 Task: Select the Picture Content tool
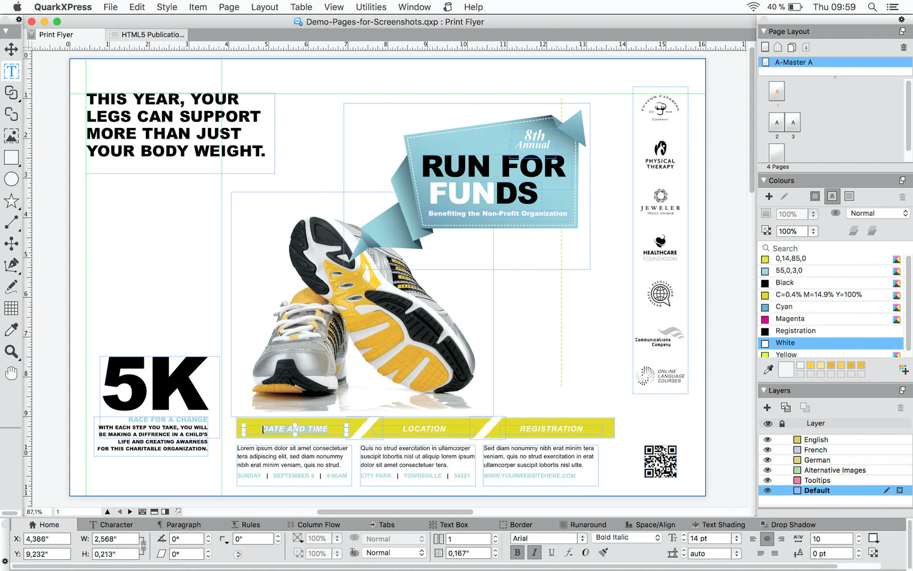tap(12, 136)
